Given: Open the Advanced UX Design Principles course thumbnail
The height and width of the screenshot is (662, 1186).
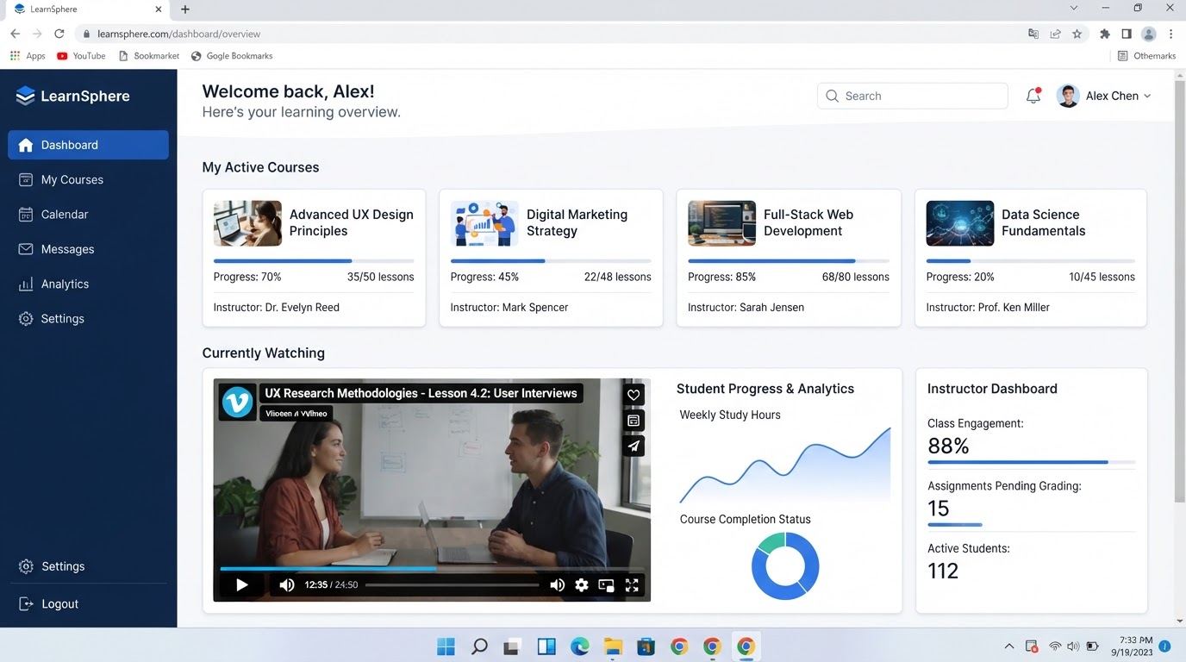Looking at the screenshot, I should (247, 223).
